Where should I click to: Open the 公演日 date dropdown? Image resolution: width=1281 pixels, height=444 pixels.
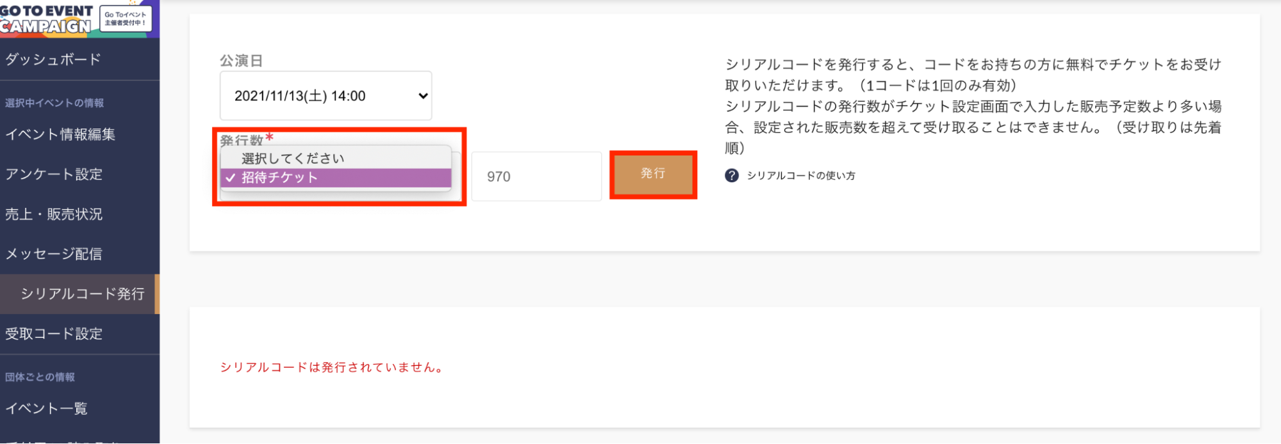(326, 96)
